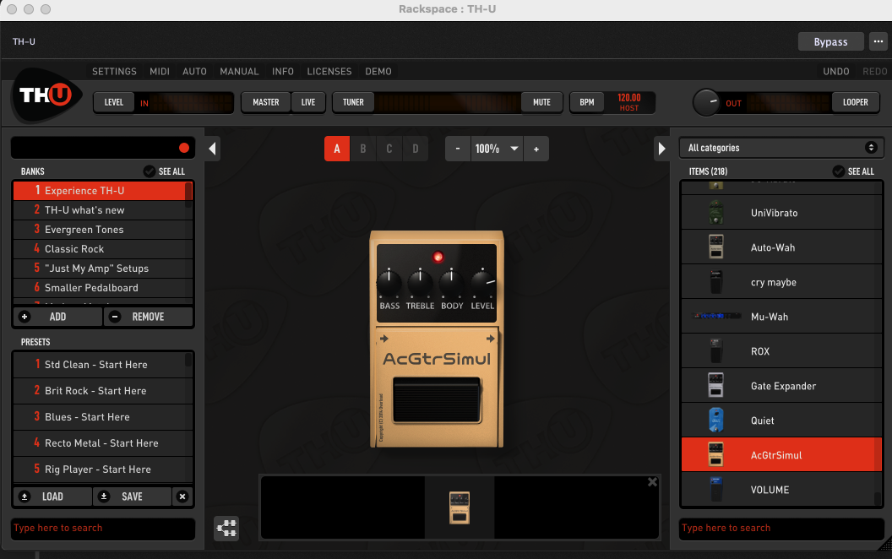Switch to sound variation B
Viewport: 892px width, 559px height.
363,149
